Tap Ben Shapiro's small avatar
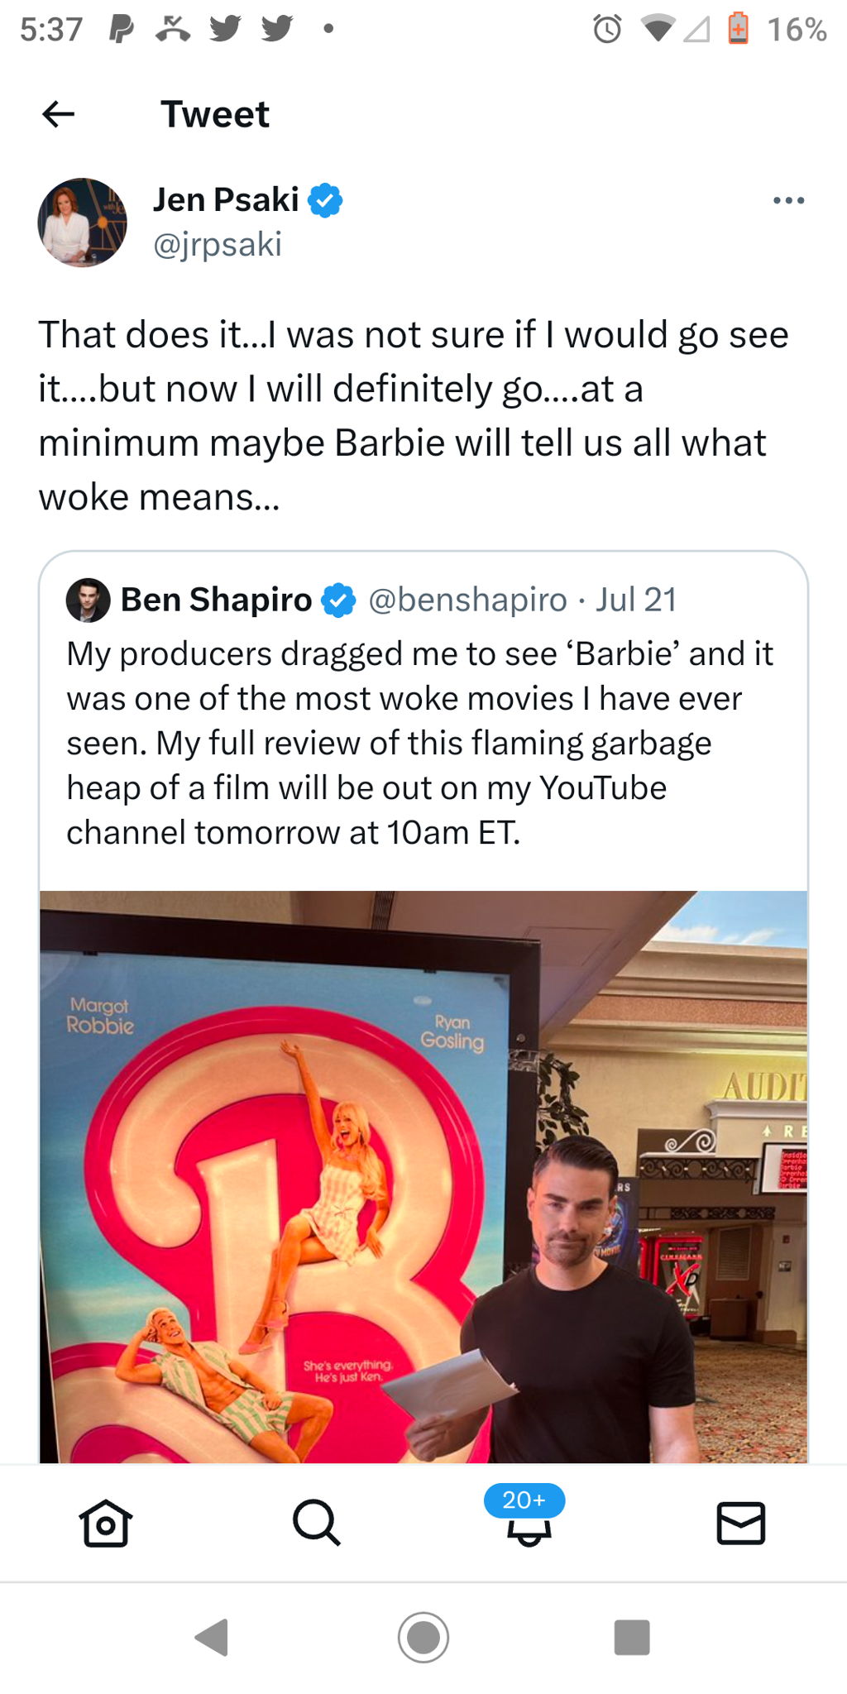Viewport: 847px width, 1694px height. point(88,600)
